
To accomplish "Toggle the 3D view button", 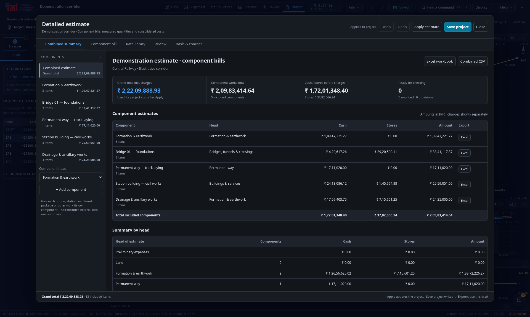I will [x=512, y=38].
